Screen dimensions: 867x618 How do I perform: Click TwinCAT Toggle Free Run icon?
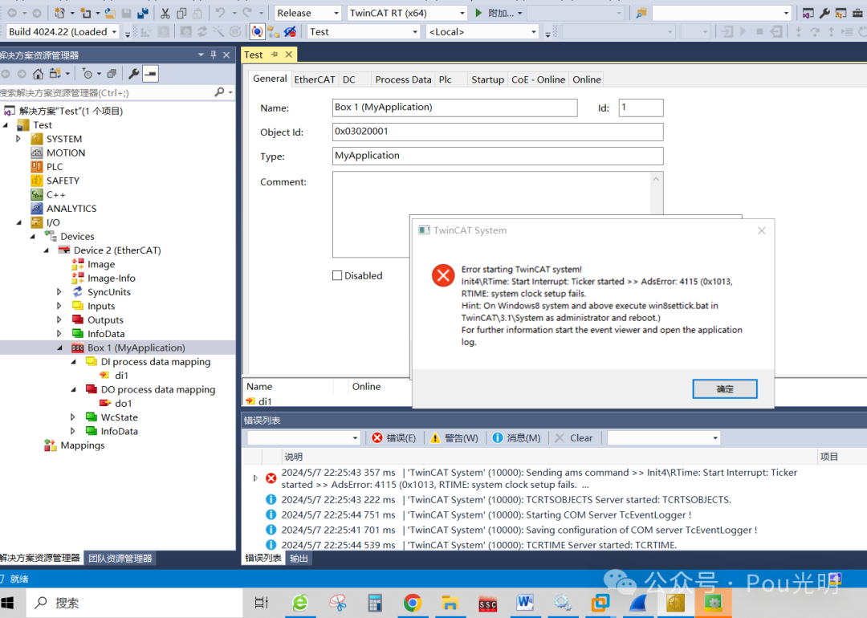pyautogui.click(x=290, y=32)
